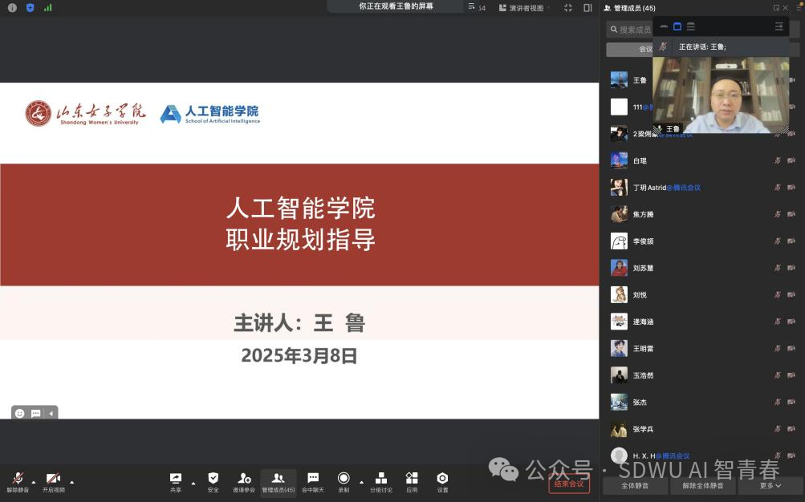This screenshot has height=502, width=805.
Task: Expand the arrow next to 解除静音
Action: point(34,482)
